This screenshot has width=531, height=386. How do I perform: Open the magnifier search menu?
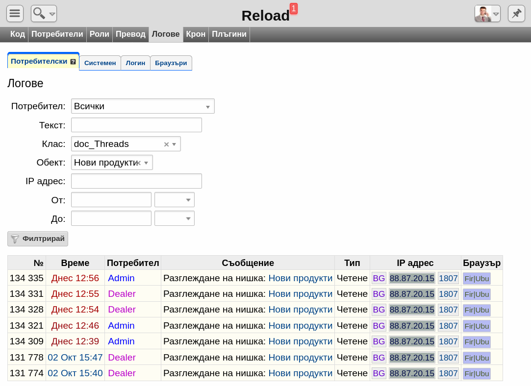pyautogui.click(x=44, y=14)
